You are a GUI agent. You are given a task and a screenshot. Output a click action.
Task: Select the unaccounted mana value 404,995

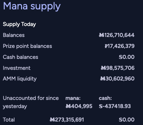pyautogui.click(x=79, y=106)
